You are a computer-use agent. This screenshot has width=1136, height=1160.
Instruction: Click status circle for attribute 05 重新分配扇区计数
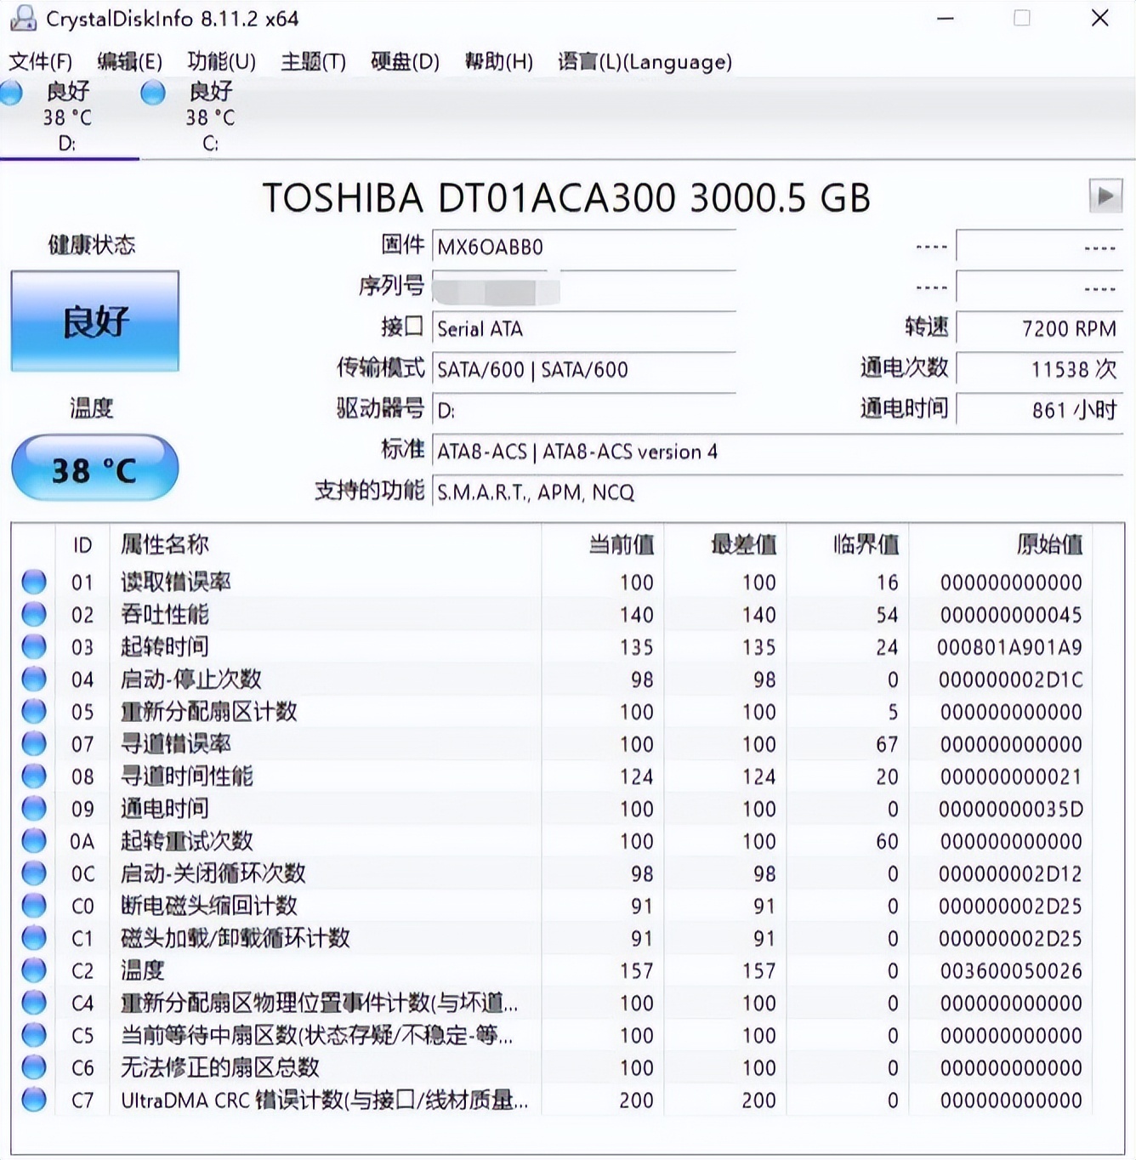[x=34, y=711]
